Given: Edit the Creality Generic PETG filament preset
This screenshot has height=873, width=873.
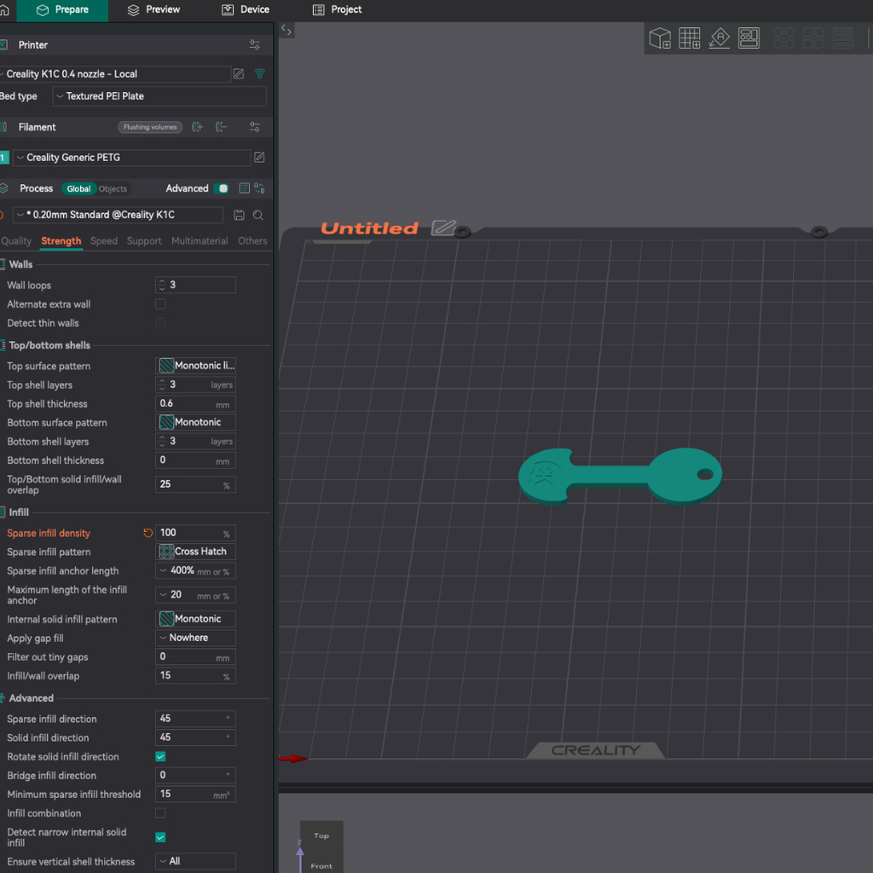Looking at the screenshot, I should click(x=259, y=158).
